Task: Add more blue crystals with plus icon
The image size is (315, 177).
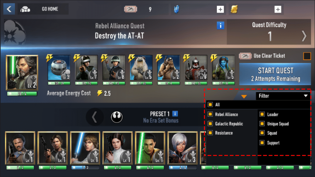Action: click(x=220, y=9)
